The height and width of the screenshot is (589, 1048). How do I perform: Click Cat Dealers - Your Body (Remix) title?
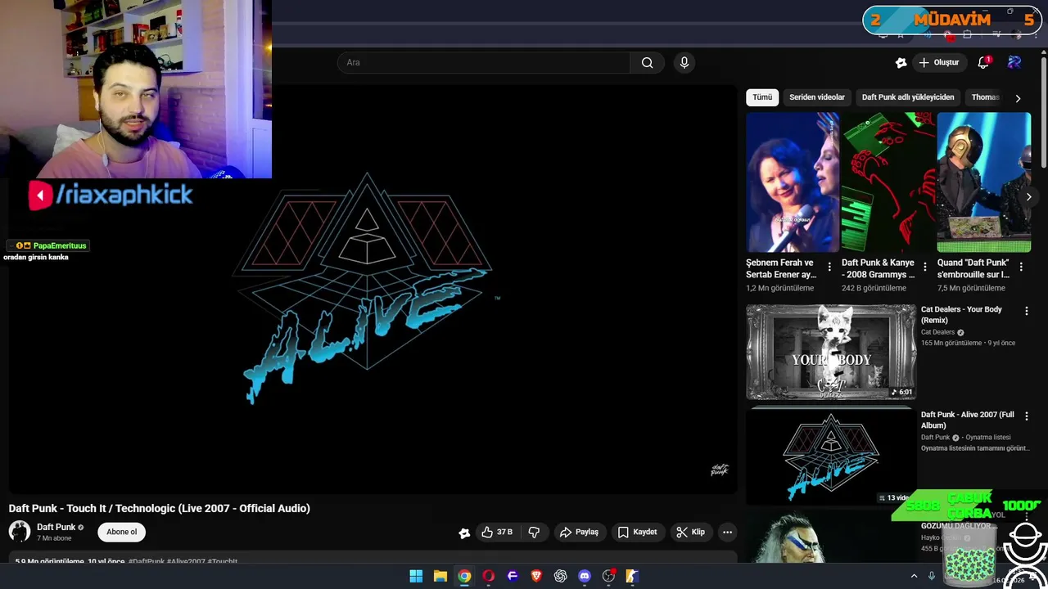[961, 315]
